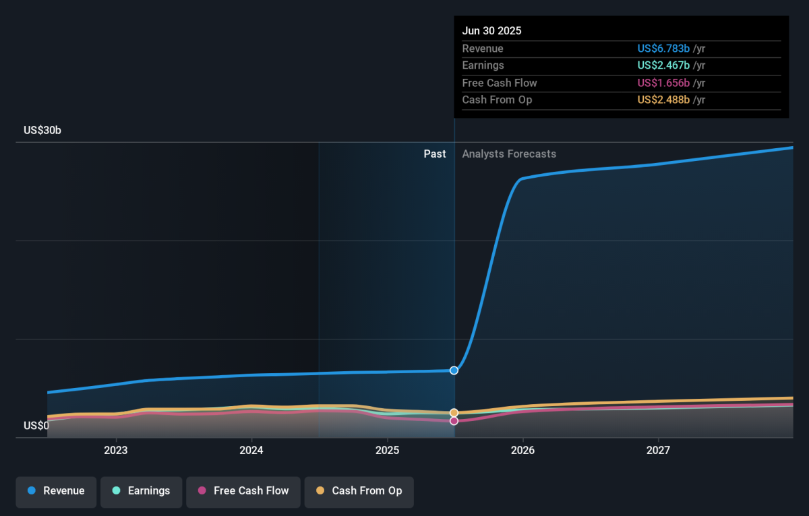Click the teal dot beside Earnings legend
This screenshot has width=809, height=516.
point(116,491)
